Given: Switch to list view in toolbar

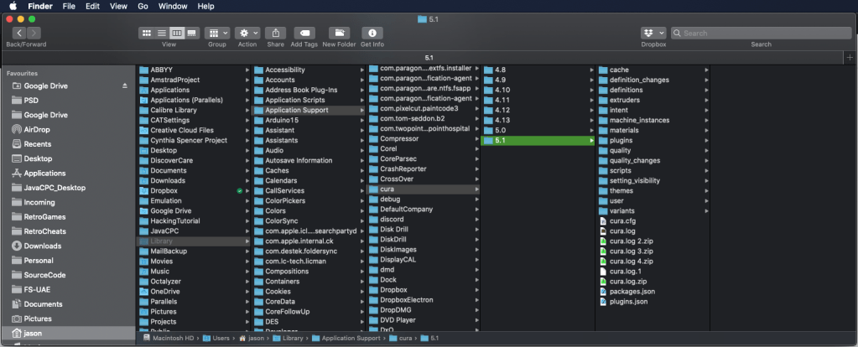Looking at the screenshot, I should [162, 33].
